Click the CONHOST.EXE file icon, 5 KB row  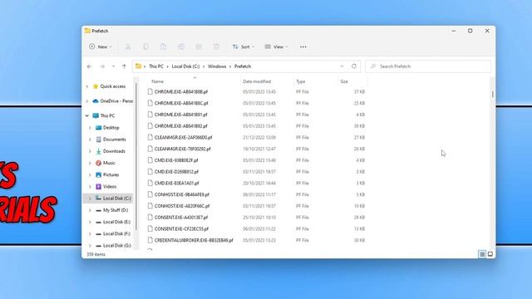click(x=150, y=194)
